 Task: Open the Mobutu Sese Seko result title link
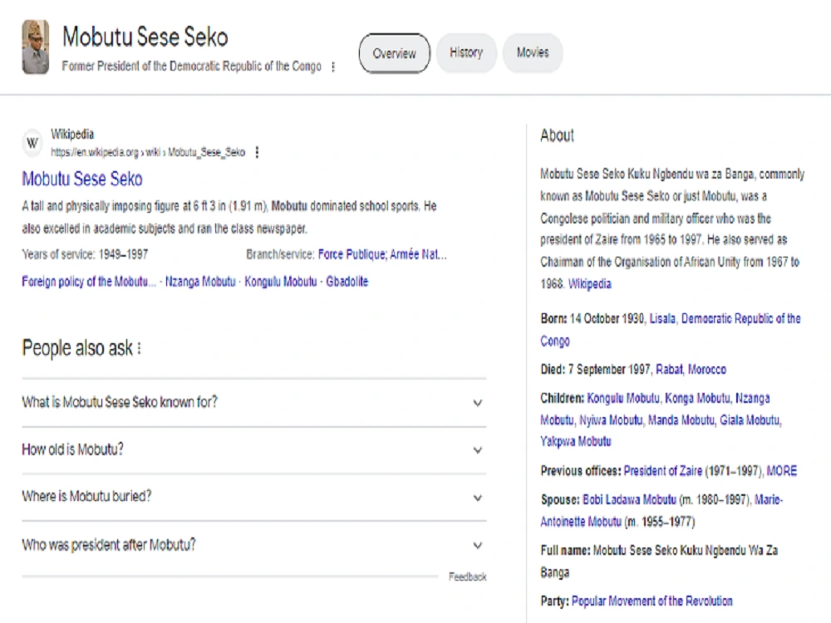pos(83,179)
